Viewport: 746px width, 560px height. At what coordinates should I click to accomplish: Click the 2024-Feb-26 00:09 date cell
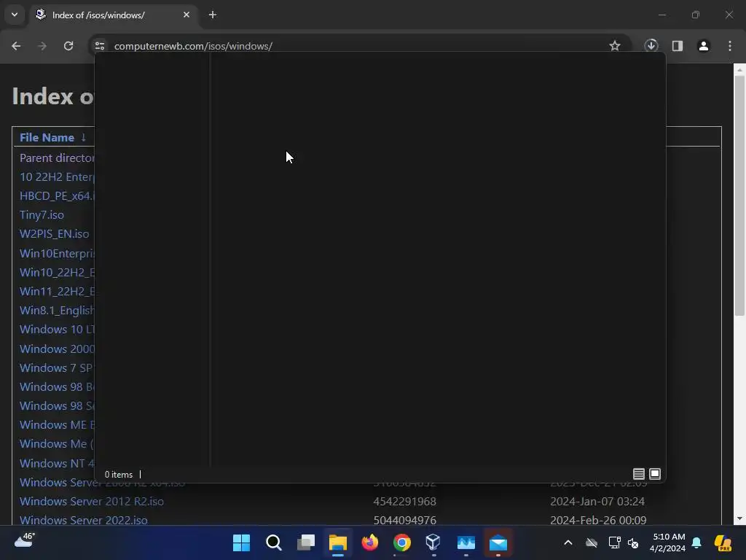(x=599, y=521)
